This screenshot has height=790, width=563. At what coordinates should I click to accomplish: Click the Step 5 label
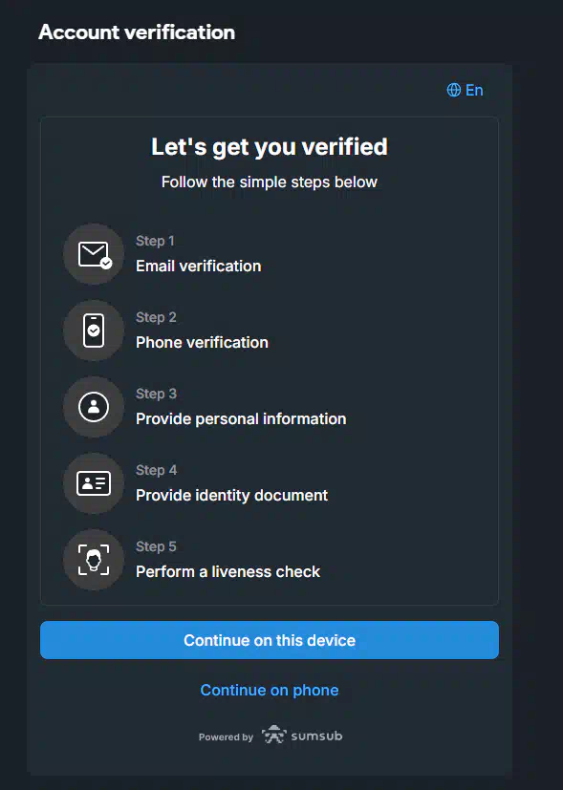[x=156, y=546]
